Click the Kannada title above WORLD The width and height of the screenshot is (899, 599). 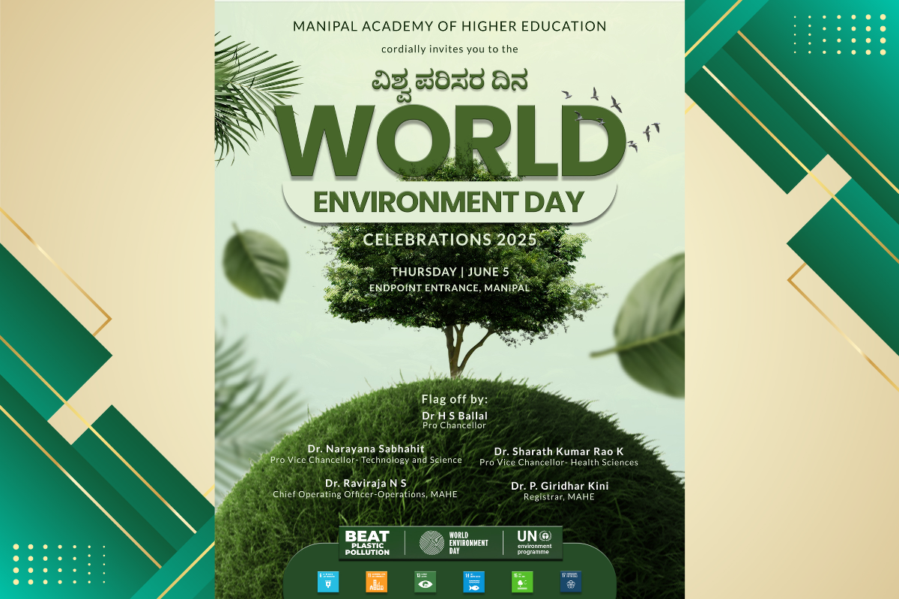pyautogui.click(x=449, y=79)
